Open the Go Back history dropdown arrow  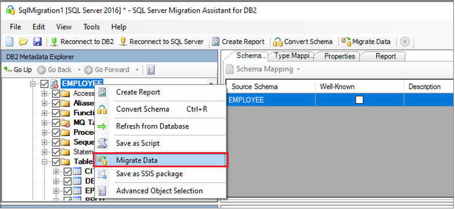pyautogui.click(x=79, y=69)
